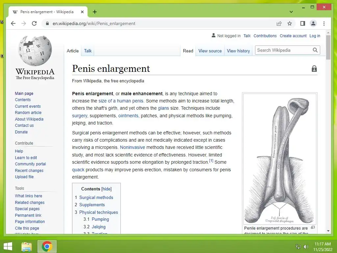This screenshot has width=337, height=253.
Task: Open Page information
Action: (30, 221)
